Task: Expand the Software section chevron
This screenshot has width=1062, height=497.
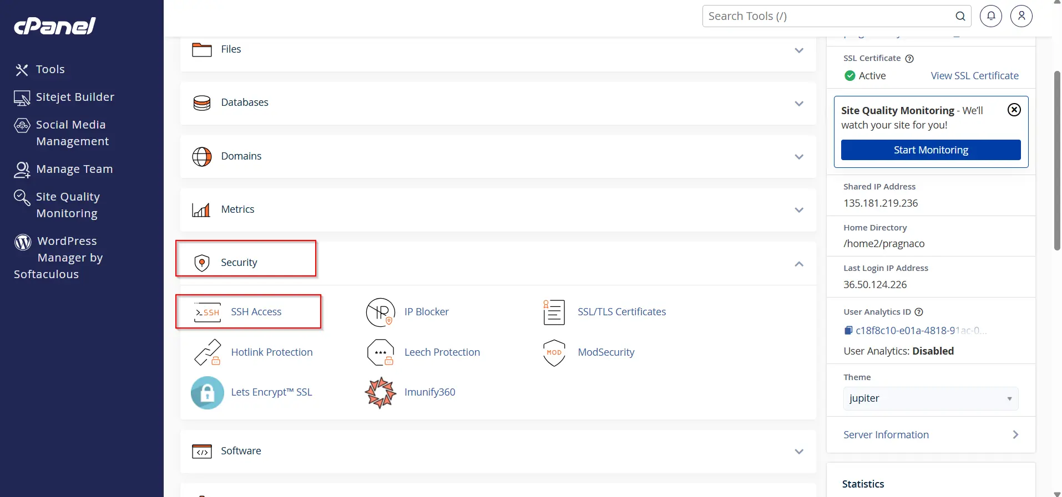Action: coord(799,452)
